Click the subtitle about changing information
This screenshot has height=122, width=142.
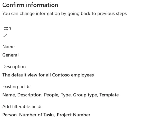(65, 14)
